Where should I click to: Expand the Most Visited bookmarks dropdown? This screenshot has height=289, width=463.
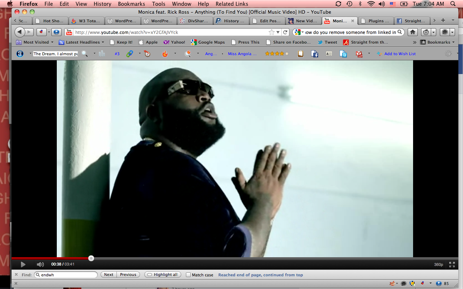(x=35, y=42)
